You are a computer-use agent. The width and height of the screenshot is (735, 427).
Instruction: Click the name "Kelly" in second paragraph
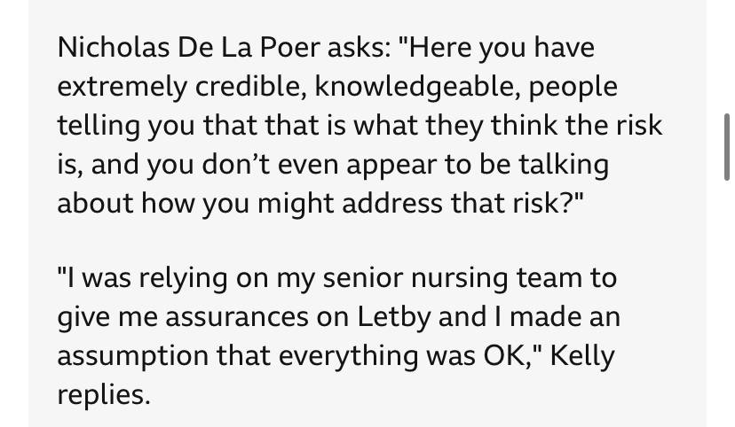click(581, 357)
